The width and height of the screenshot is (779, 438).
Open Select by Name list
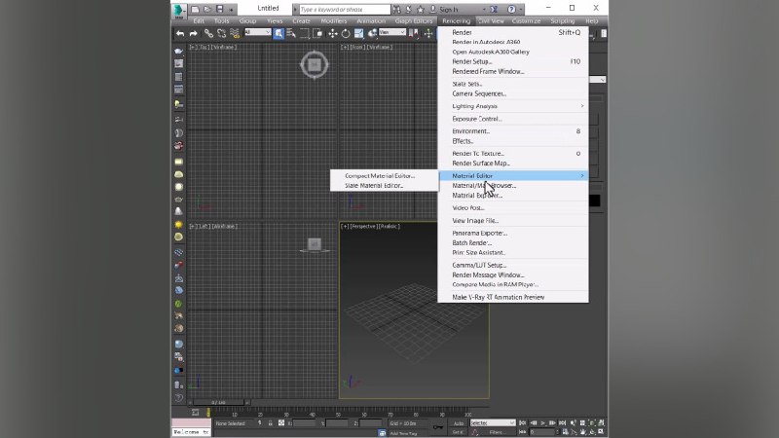pyautogui.click(x=291, y=33)
